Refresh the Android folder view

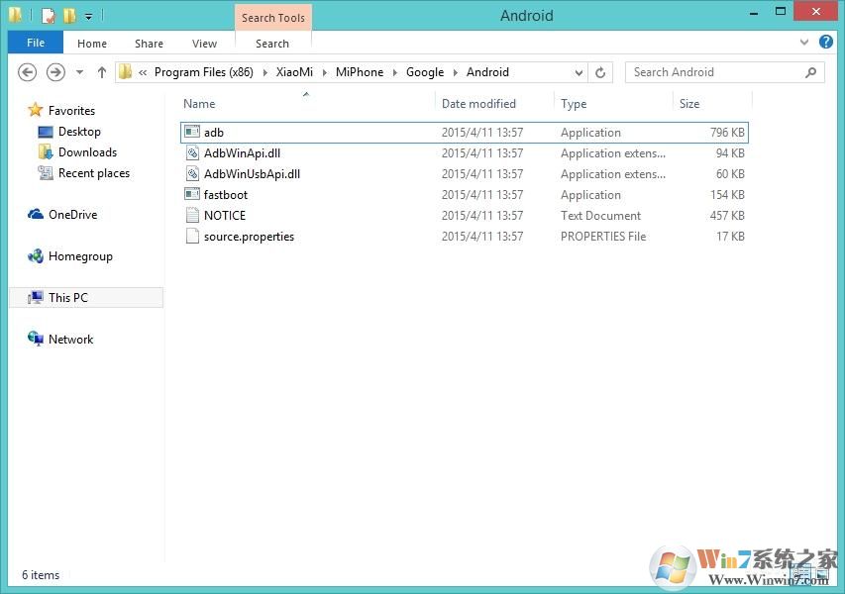(600, 72)
